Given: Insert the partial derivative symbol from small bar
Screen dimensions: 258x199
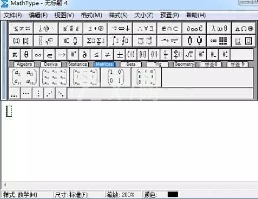Looking at the screenshot, I should coord(84,54).
